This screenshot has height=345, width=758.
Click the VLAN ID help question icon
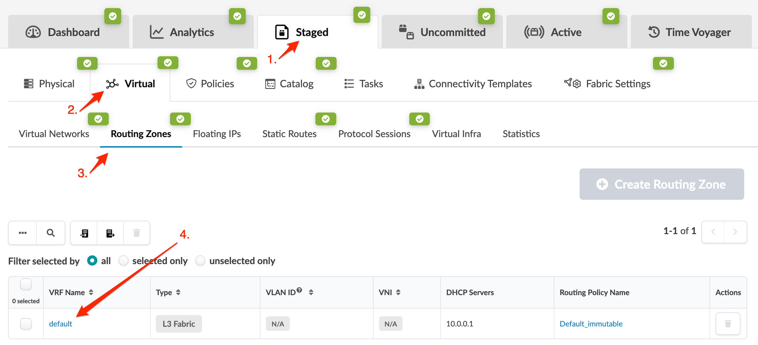pyautogui.click(x=299, y=290)
